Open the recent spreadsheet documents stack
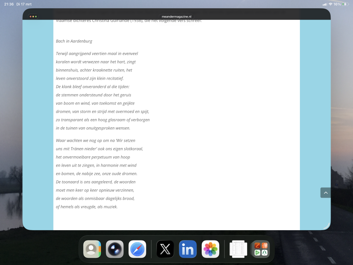This screenshot has height=265, width=353. tap(238, 249)
